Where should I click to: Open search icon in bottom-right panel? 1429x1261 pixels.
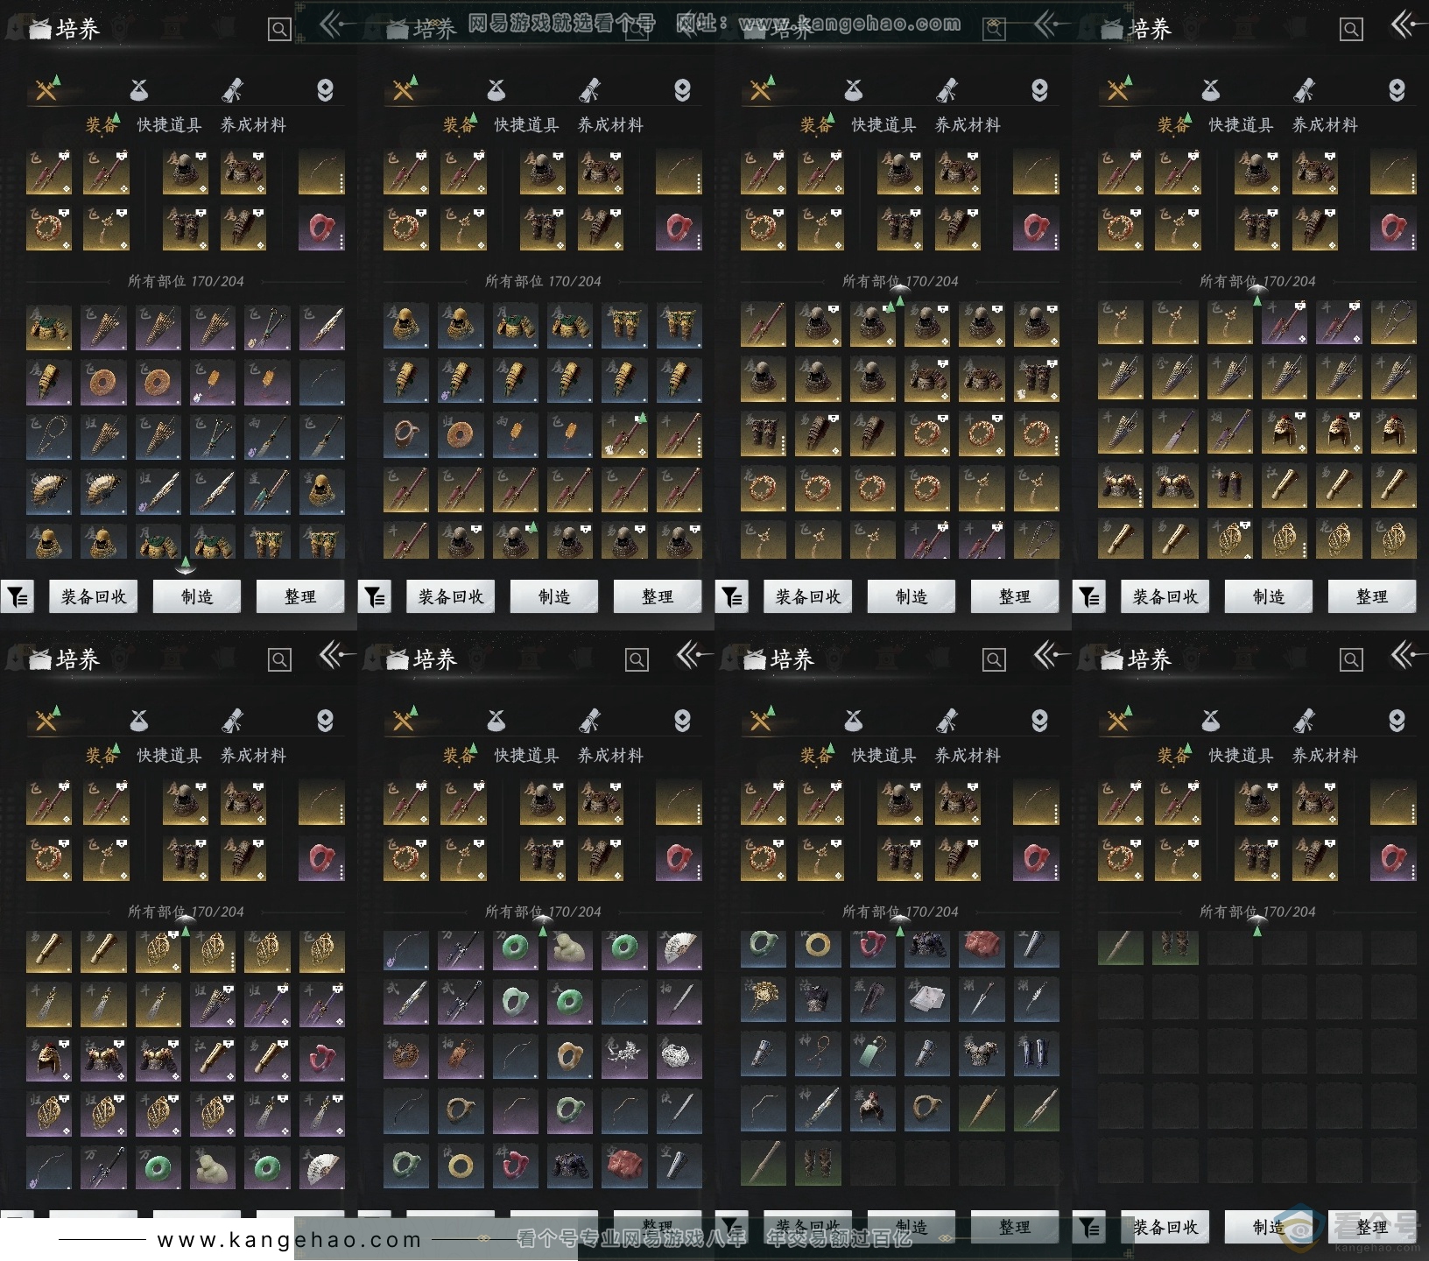[x=1351, y=659]
